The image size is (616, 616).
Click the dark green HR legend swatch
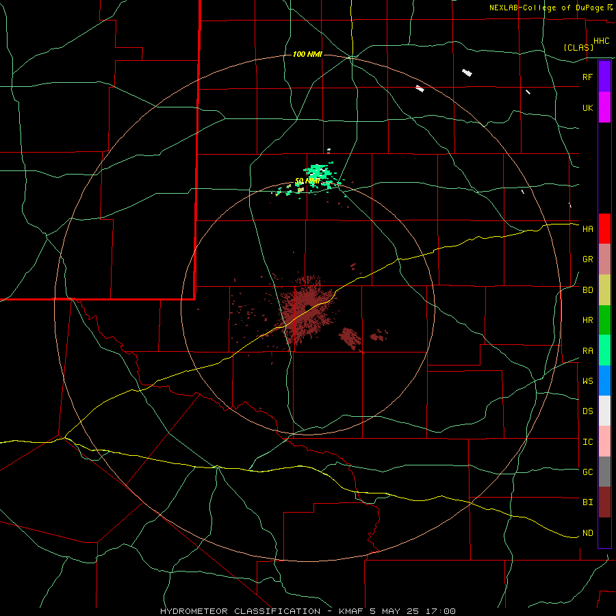coord(604,320)
